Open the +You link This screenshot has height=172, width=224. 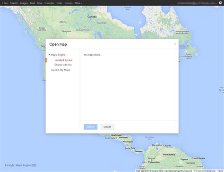(x=5, y=3)
